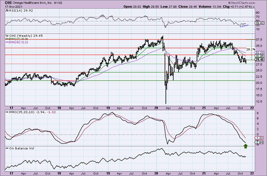Image resolution: width=267 pixels, height=176 pixels.
Task: Click the 20.0 price axis label
Action: [x=259, y=83]
